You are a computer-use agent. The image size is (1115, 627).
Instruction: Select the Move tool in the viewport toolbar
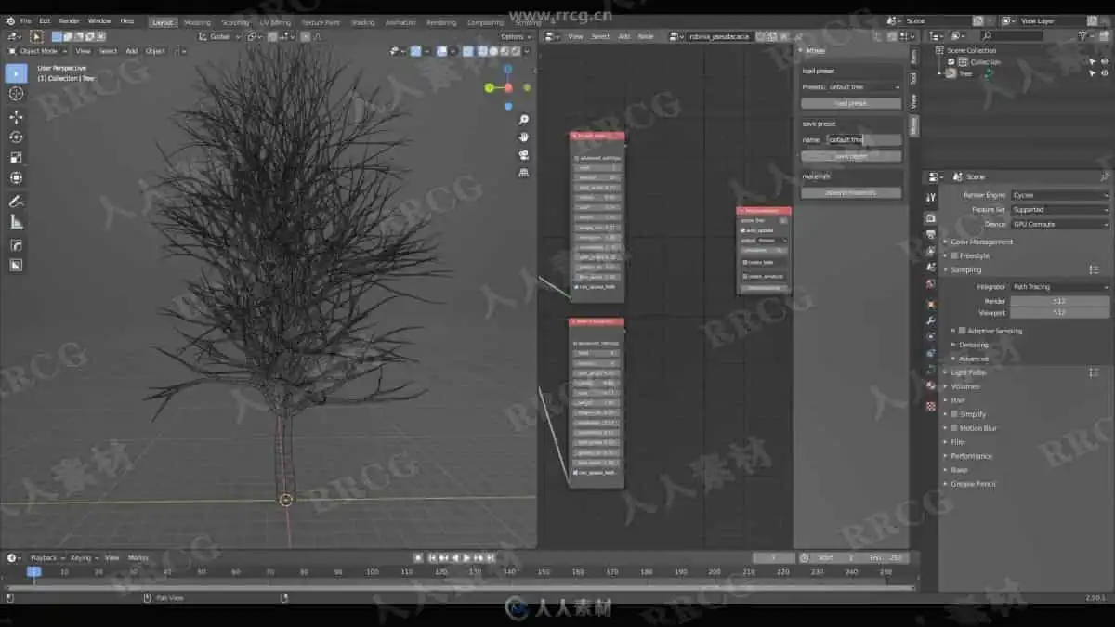pyautogui.click(x=16, y=116)
